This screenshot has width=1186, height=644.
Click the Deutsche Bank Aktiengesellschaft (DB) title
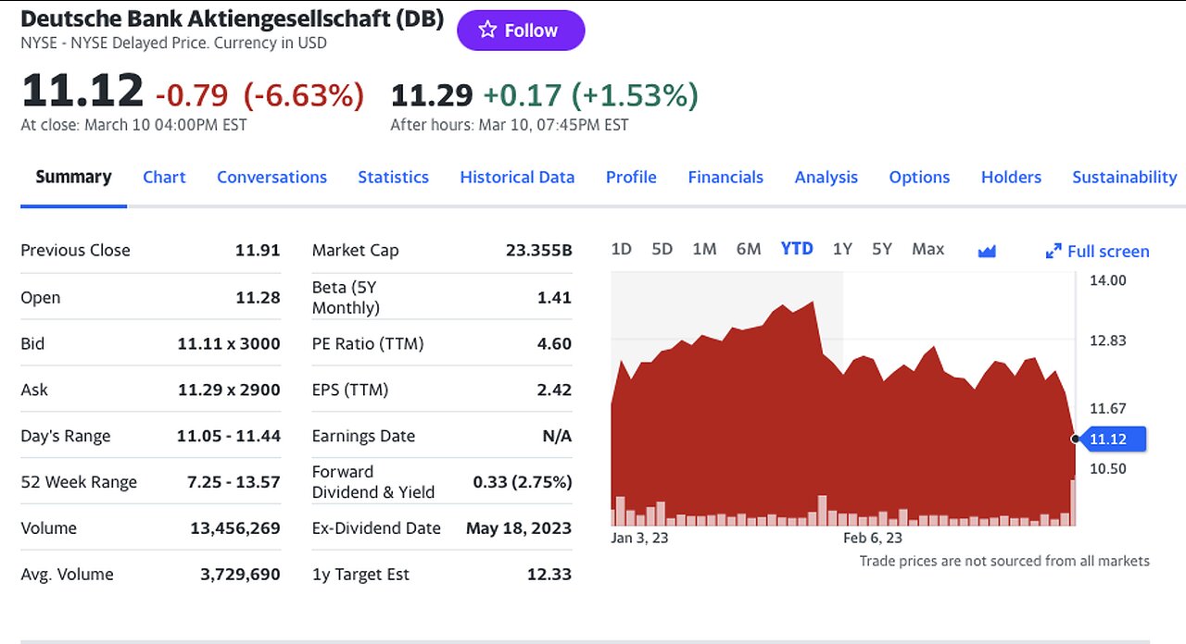tap(232, 19)
